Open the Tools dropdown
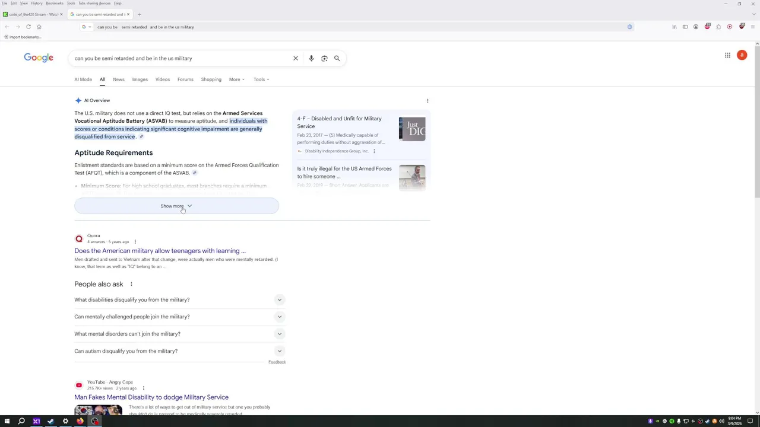 (261, 79)
